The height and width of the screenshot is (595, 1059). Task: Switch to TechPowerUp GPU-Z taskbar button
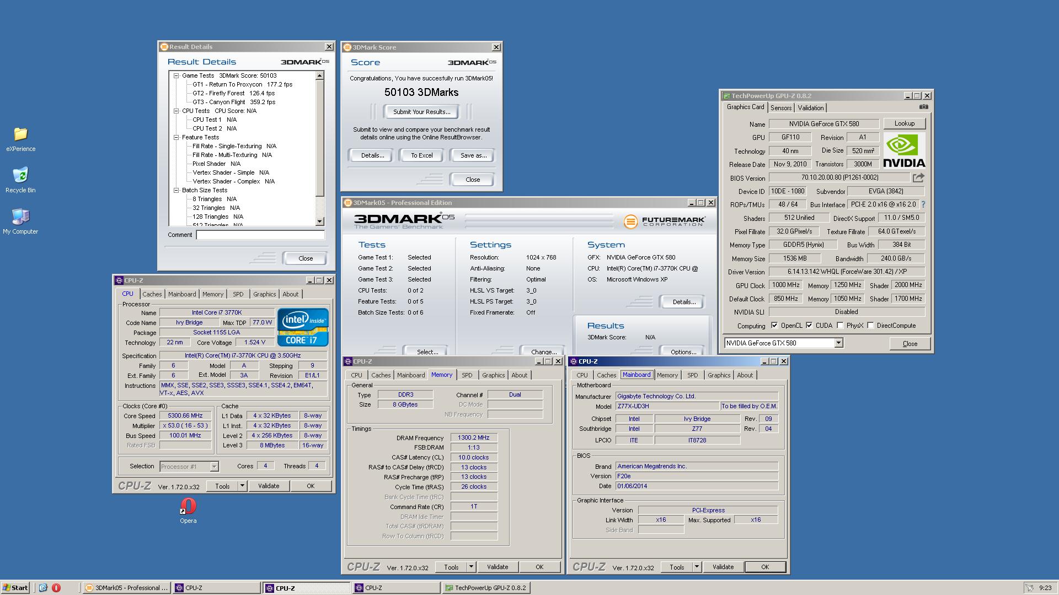click(486, 588)
